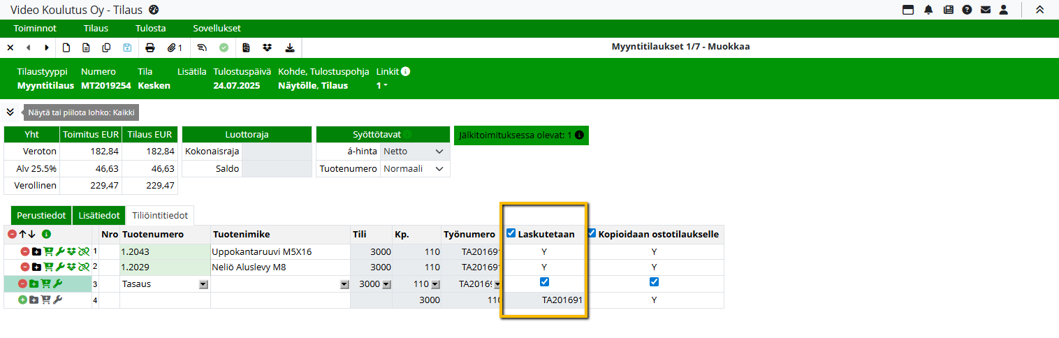Viewport: 1059px width, 338px height.
Task: Open notifications with the bell icon
Action: 928,10
